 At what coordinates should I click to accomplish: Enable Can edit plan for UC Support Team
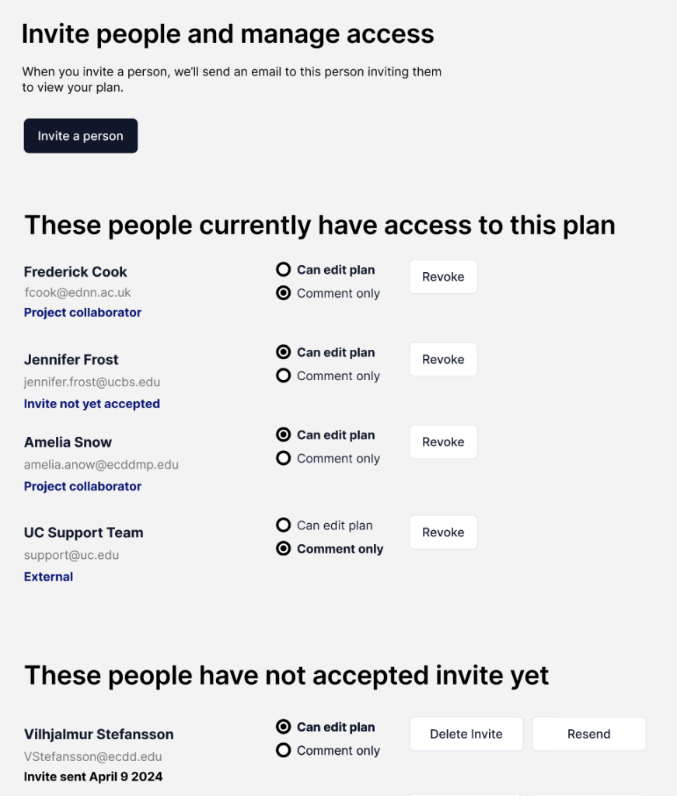click(x=284, y=525)
